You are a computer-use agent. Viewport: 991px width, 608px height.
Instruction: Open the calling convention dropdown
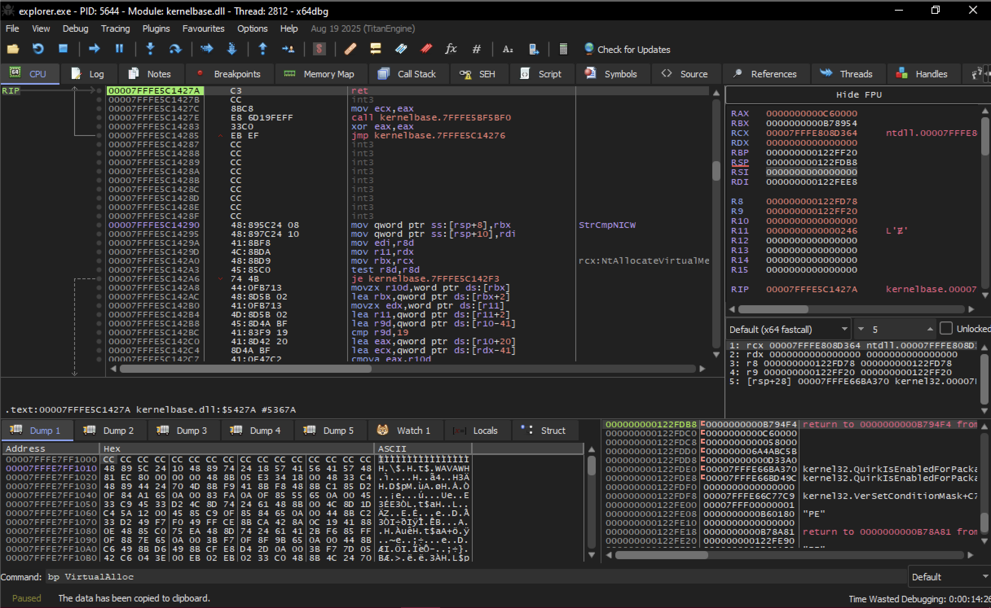tap(788, 329)
